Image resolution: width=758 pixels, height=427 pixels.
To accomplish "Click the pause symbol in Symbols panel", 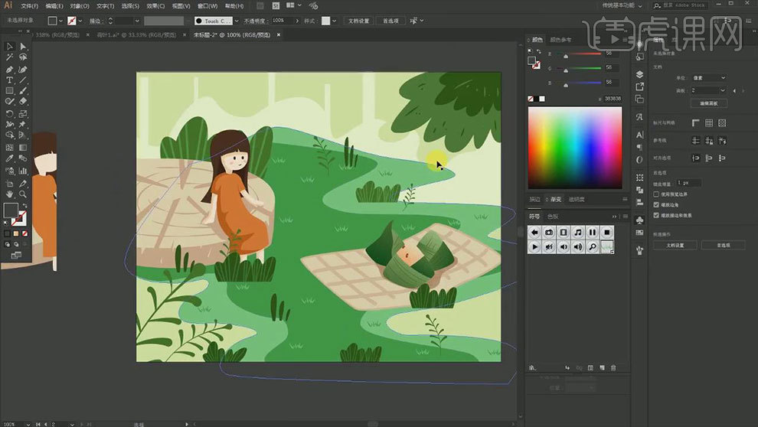I will click(x=593, y=233).
